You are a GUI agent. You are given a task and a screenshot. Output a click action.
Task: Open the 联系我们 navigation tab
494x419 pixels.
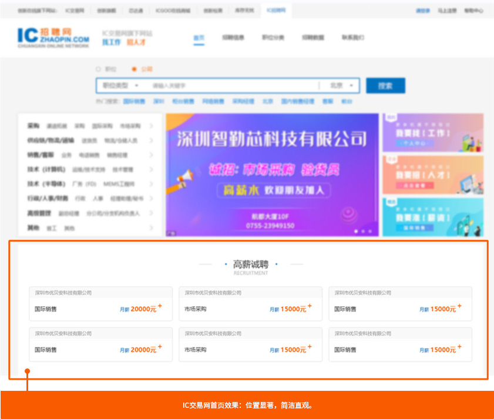[x=353, y=38]
